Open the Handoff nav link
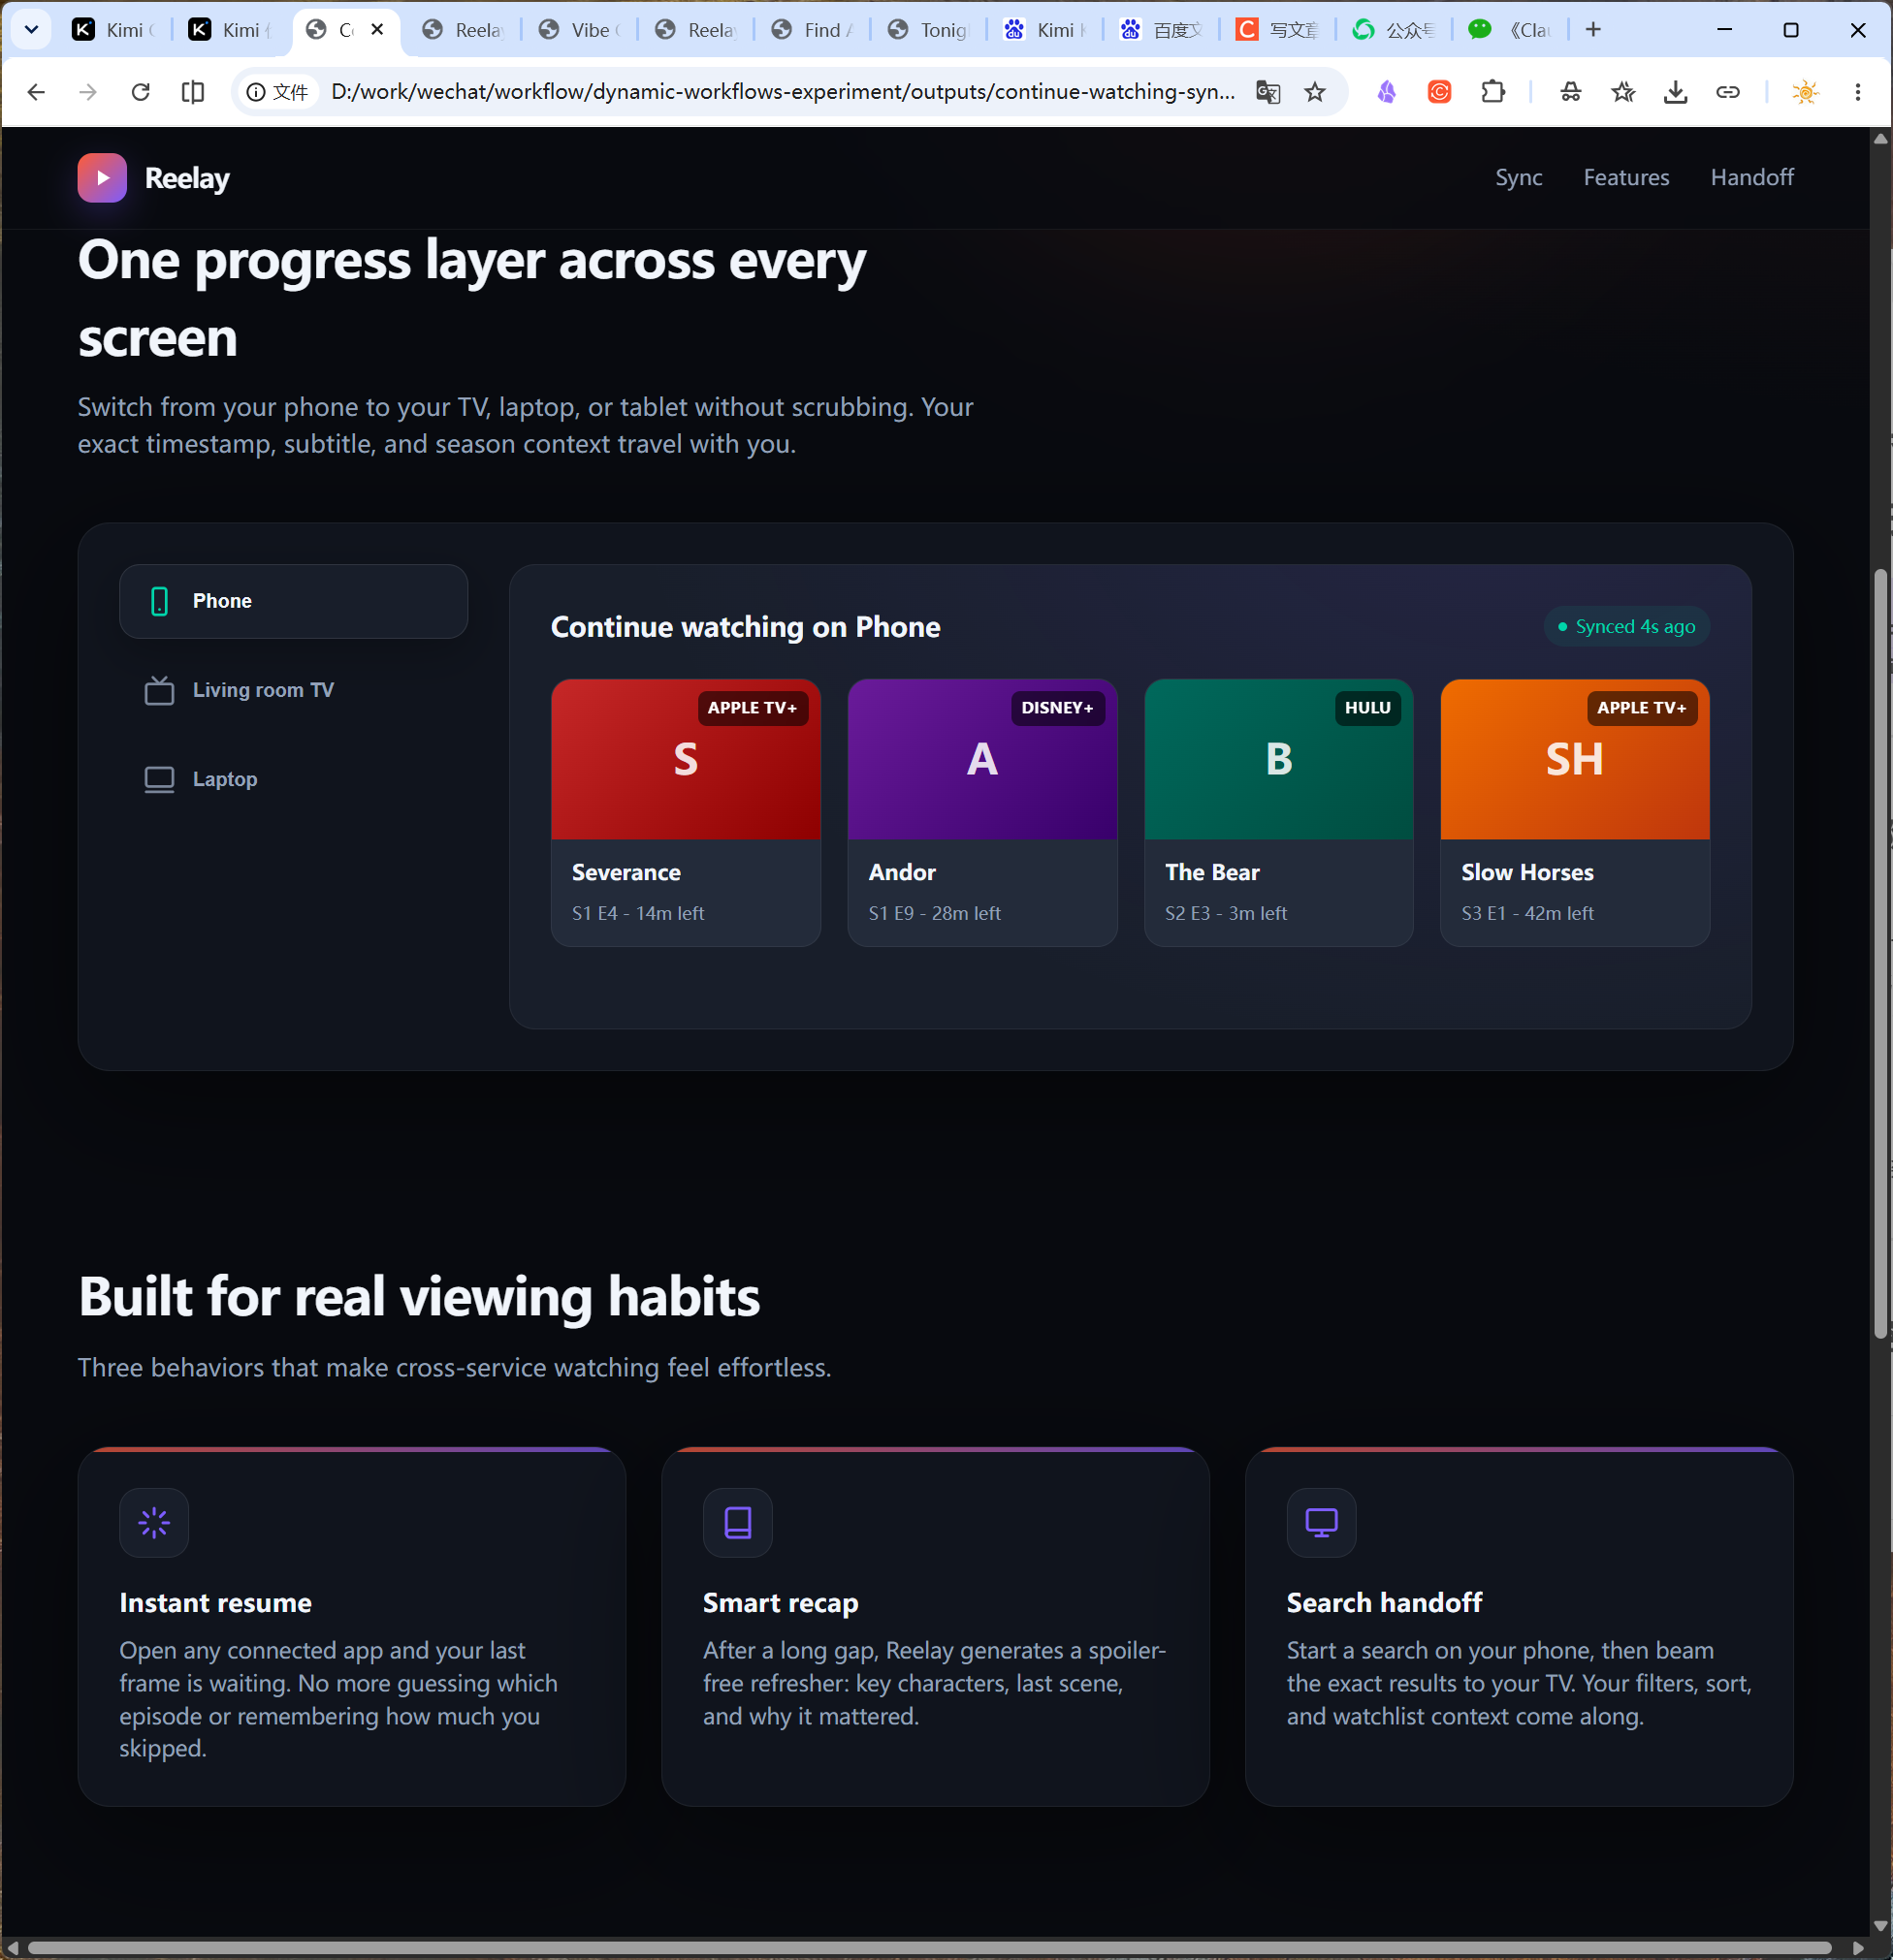The image size is (1893, 1960). 1752,178
